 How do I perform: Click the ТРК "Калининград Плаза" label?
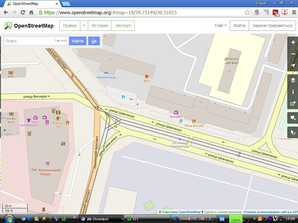(46, 172)
